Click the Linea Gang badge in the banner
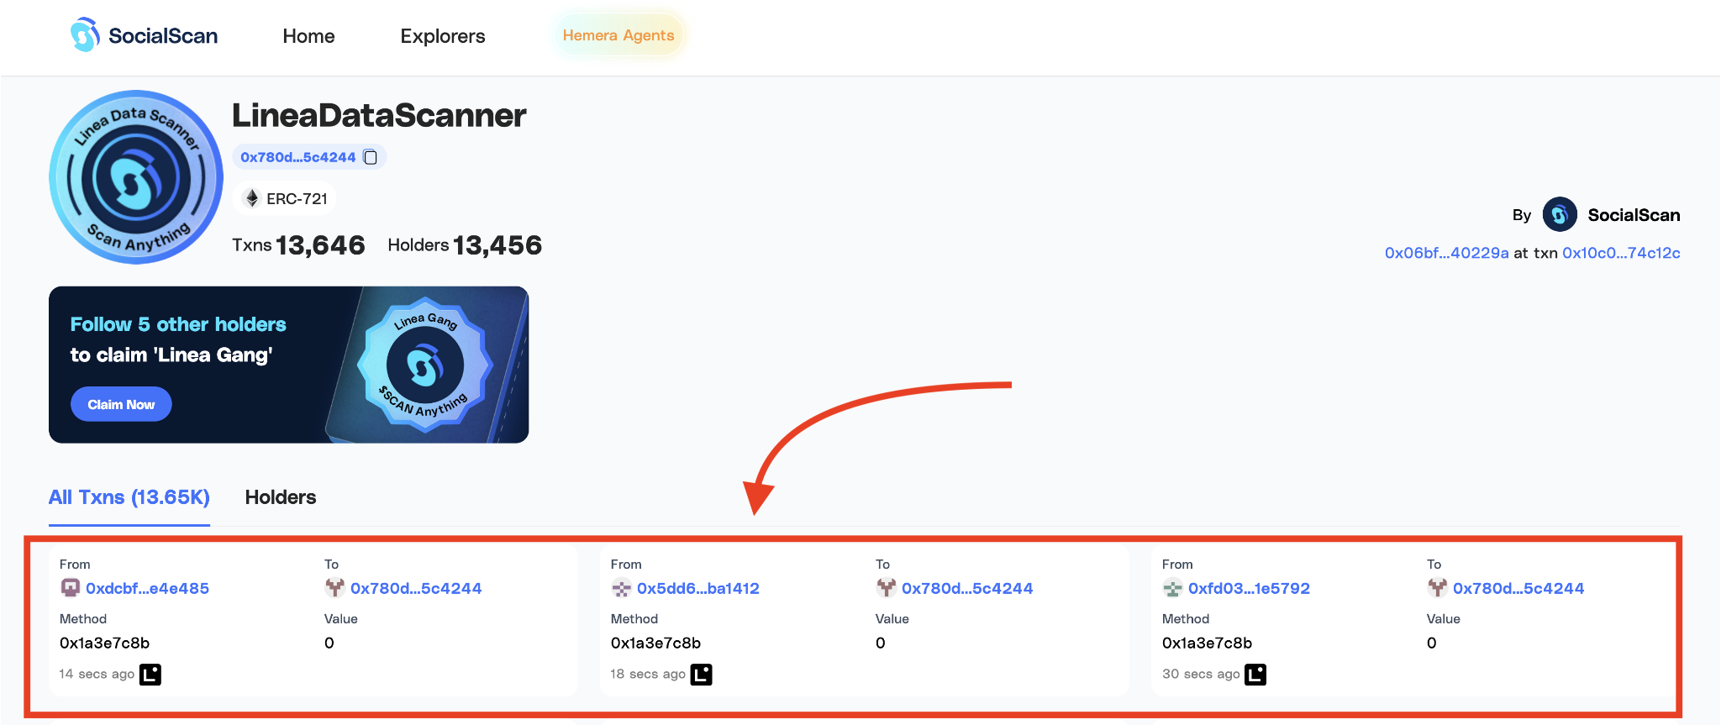The height and width of the screenshot is (725, 1721). 425,365
